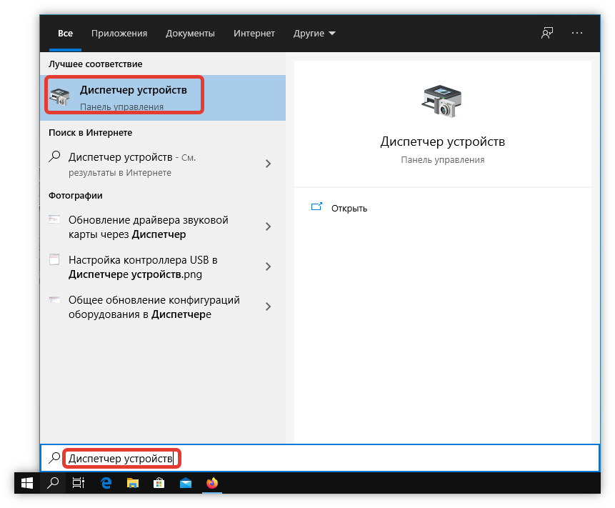Expand the Другие filter dropdown
The image size is (615, 508).
coord(314,34)
